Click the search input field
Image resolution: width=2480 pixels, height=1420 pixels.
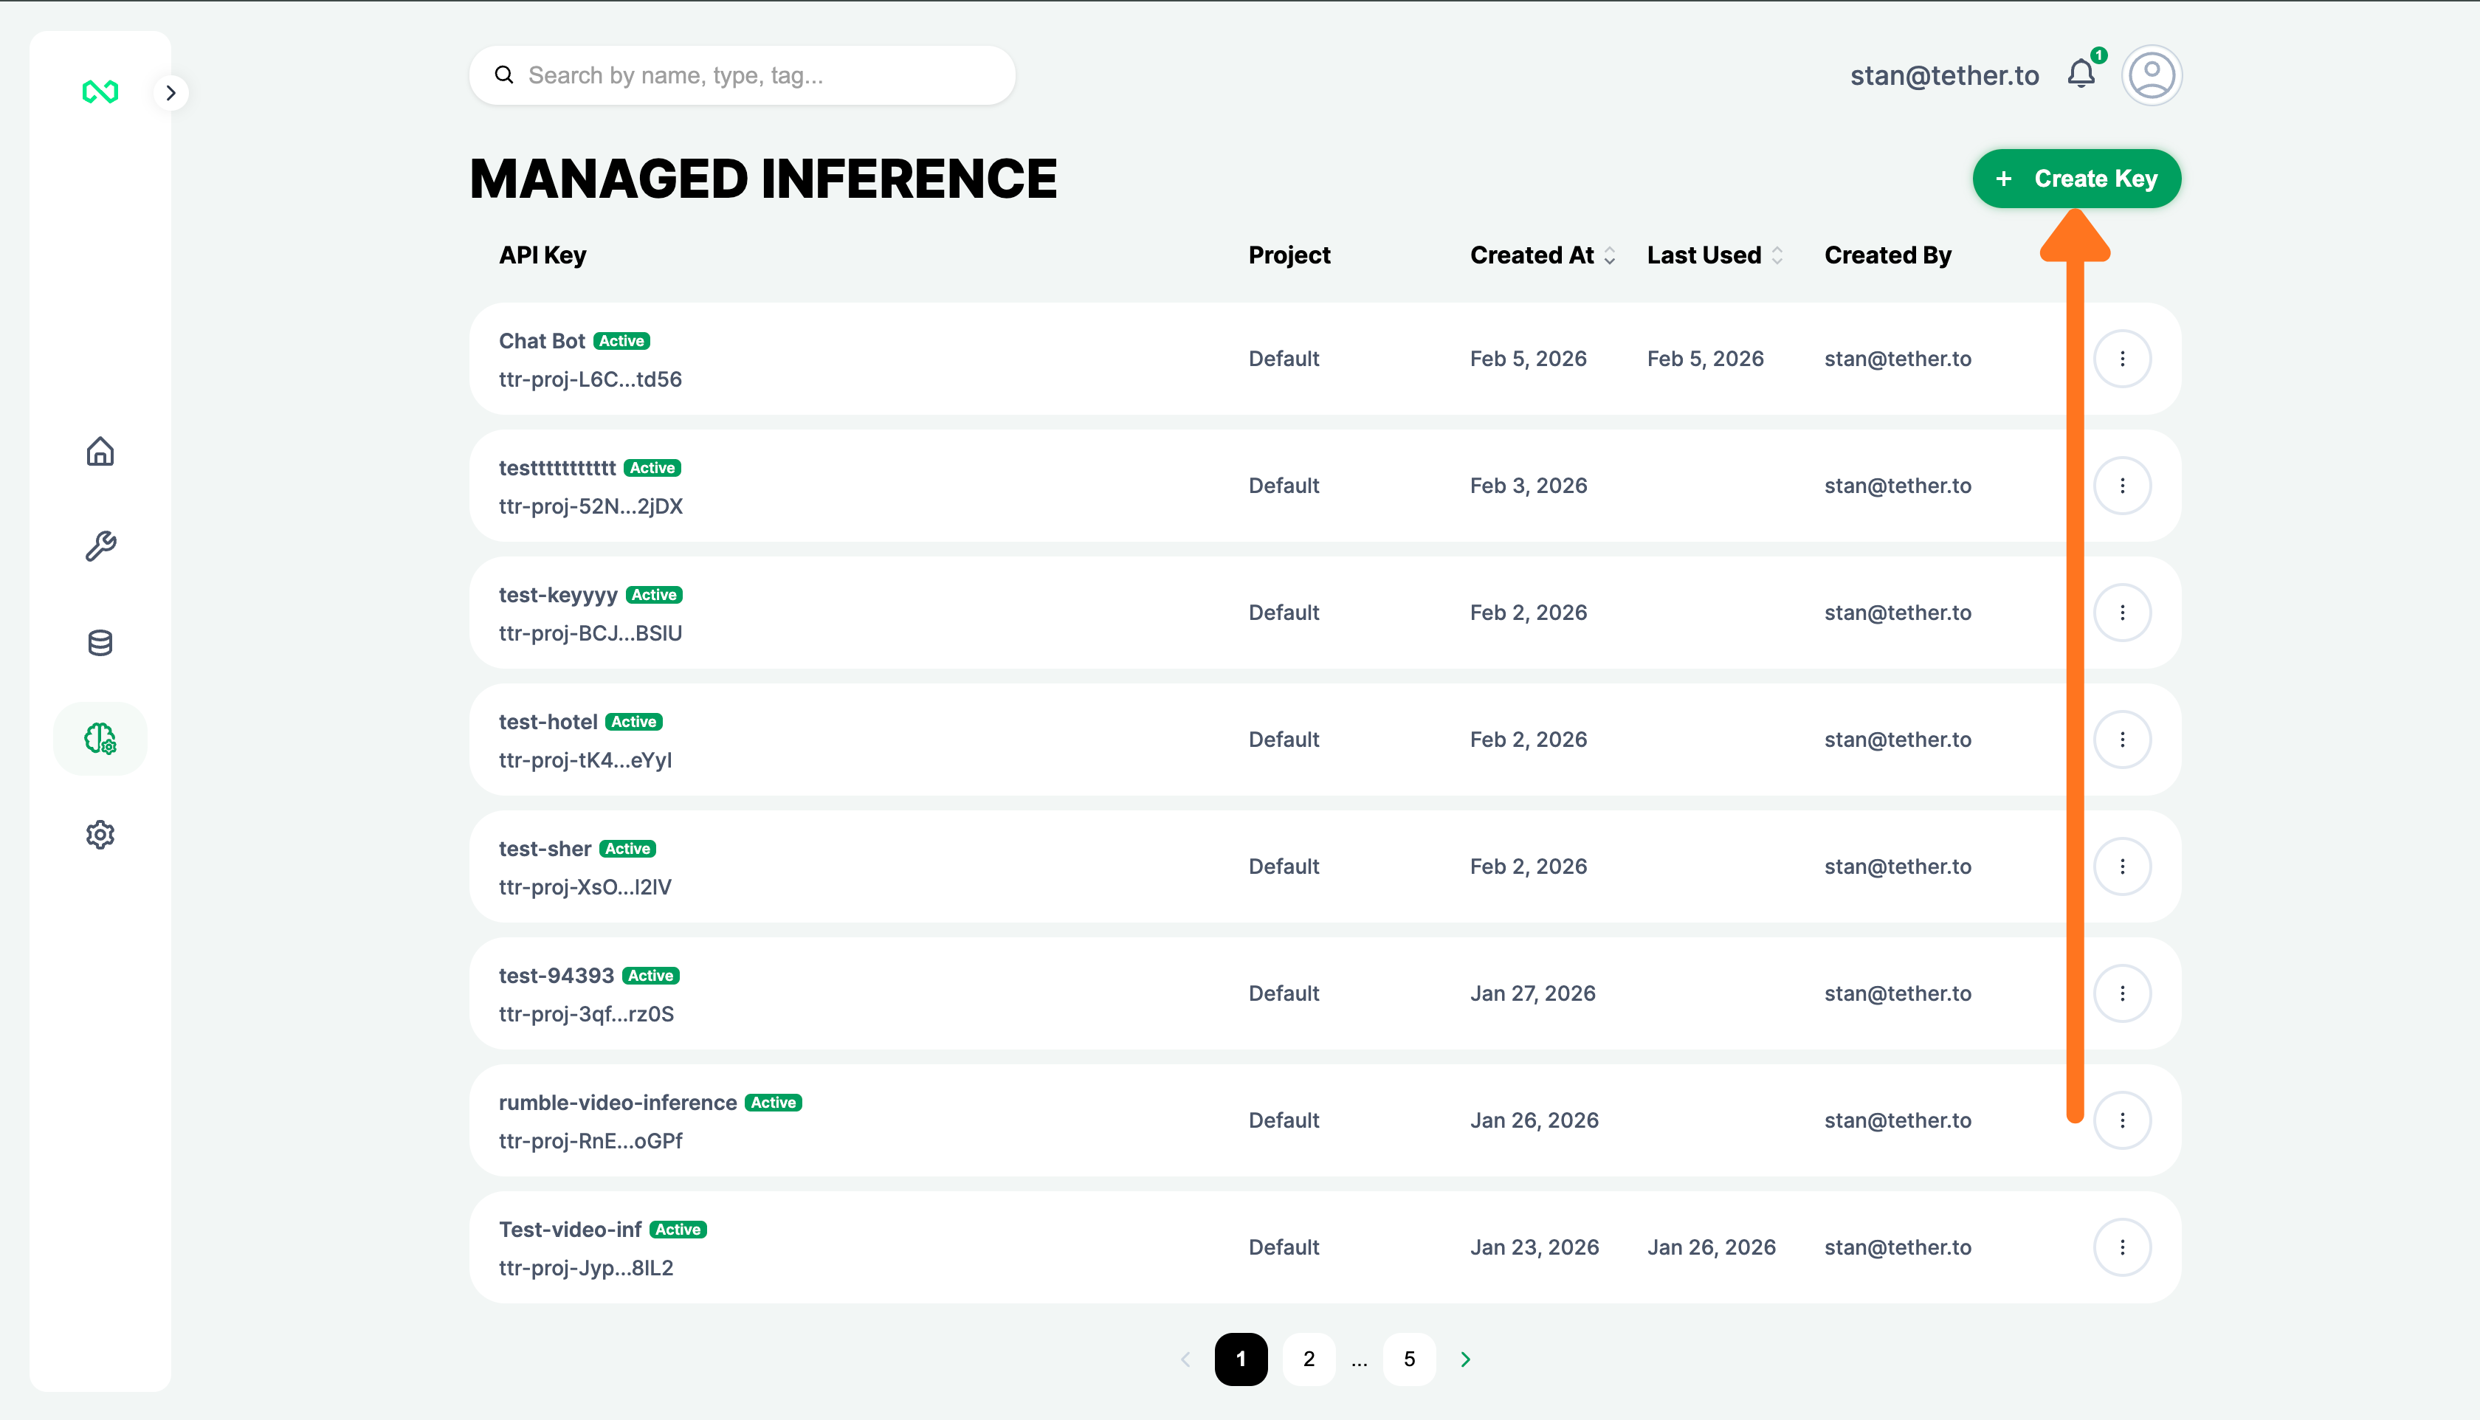741,75
